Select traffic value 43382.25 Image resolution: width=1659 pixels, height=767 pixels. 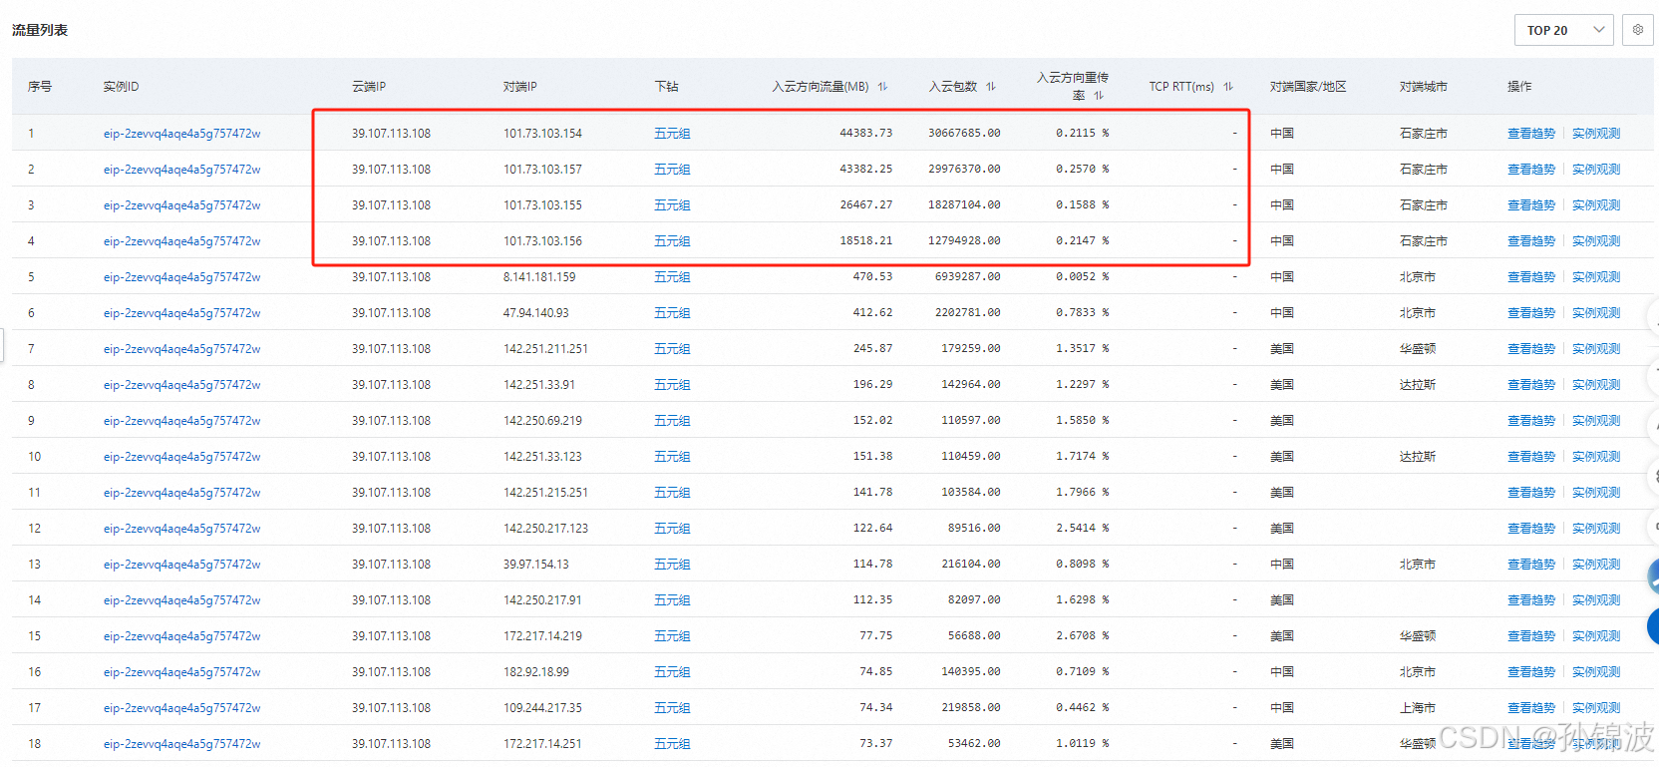click(866, 169)
